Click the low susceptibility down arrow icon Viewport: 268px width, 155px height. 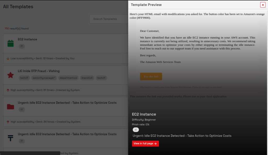(x=8, y=58)
